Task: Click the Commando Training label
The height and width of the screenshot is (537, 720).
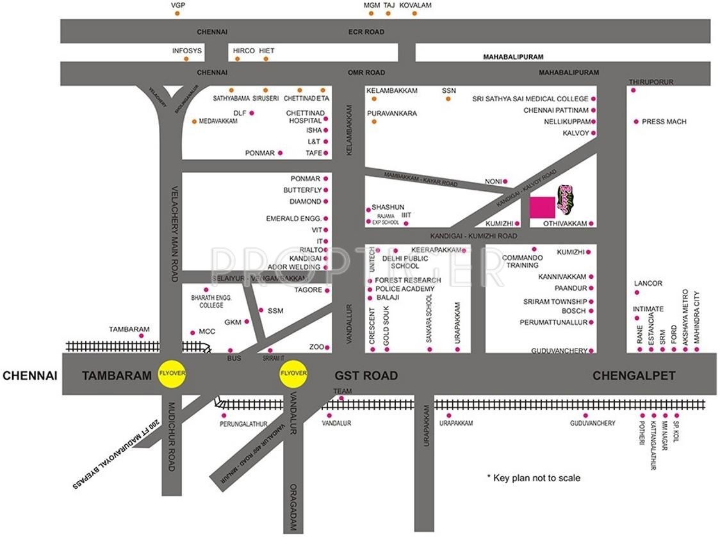Action: pyautogui.click(x=522, y=261)
